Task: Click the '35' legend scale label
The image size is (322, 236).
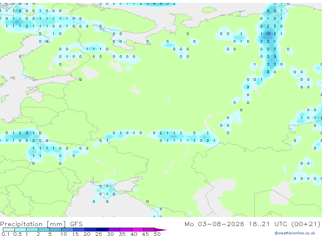Action: pyautogui.click(x=122, y=234)
